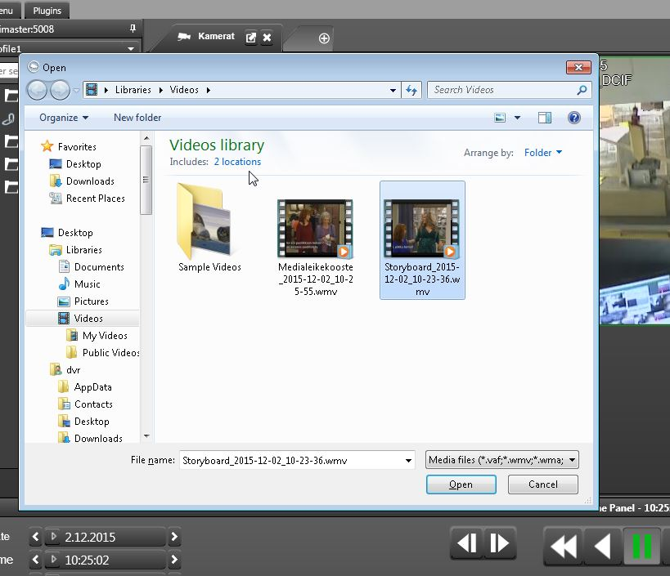Click the refresh button beside address bar

pos(411,90)
